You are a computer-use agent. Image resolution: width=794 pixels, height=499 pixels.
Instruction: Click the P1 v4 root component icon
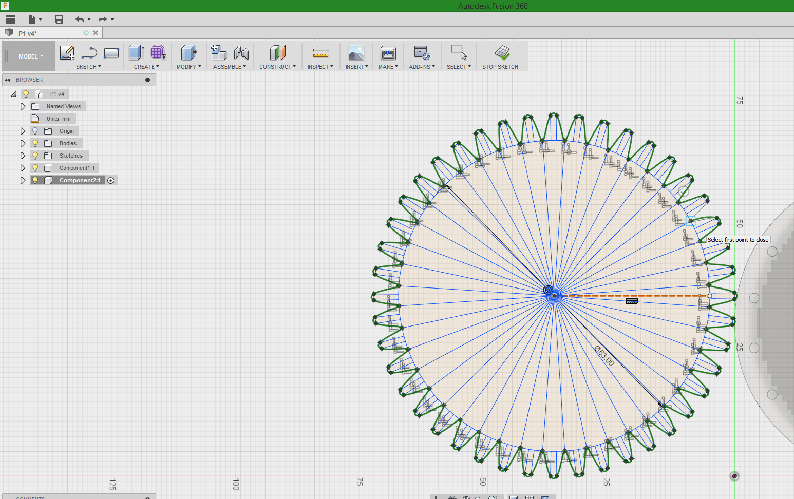(39, 94)
